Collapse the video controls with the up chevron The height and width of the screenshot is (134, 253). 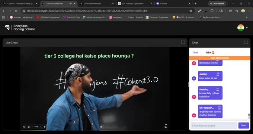(x=166, y=124)
